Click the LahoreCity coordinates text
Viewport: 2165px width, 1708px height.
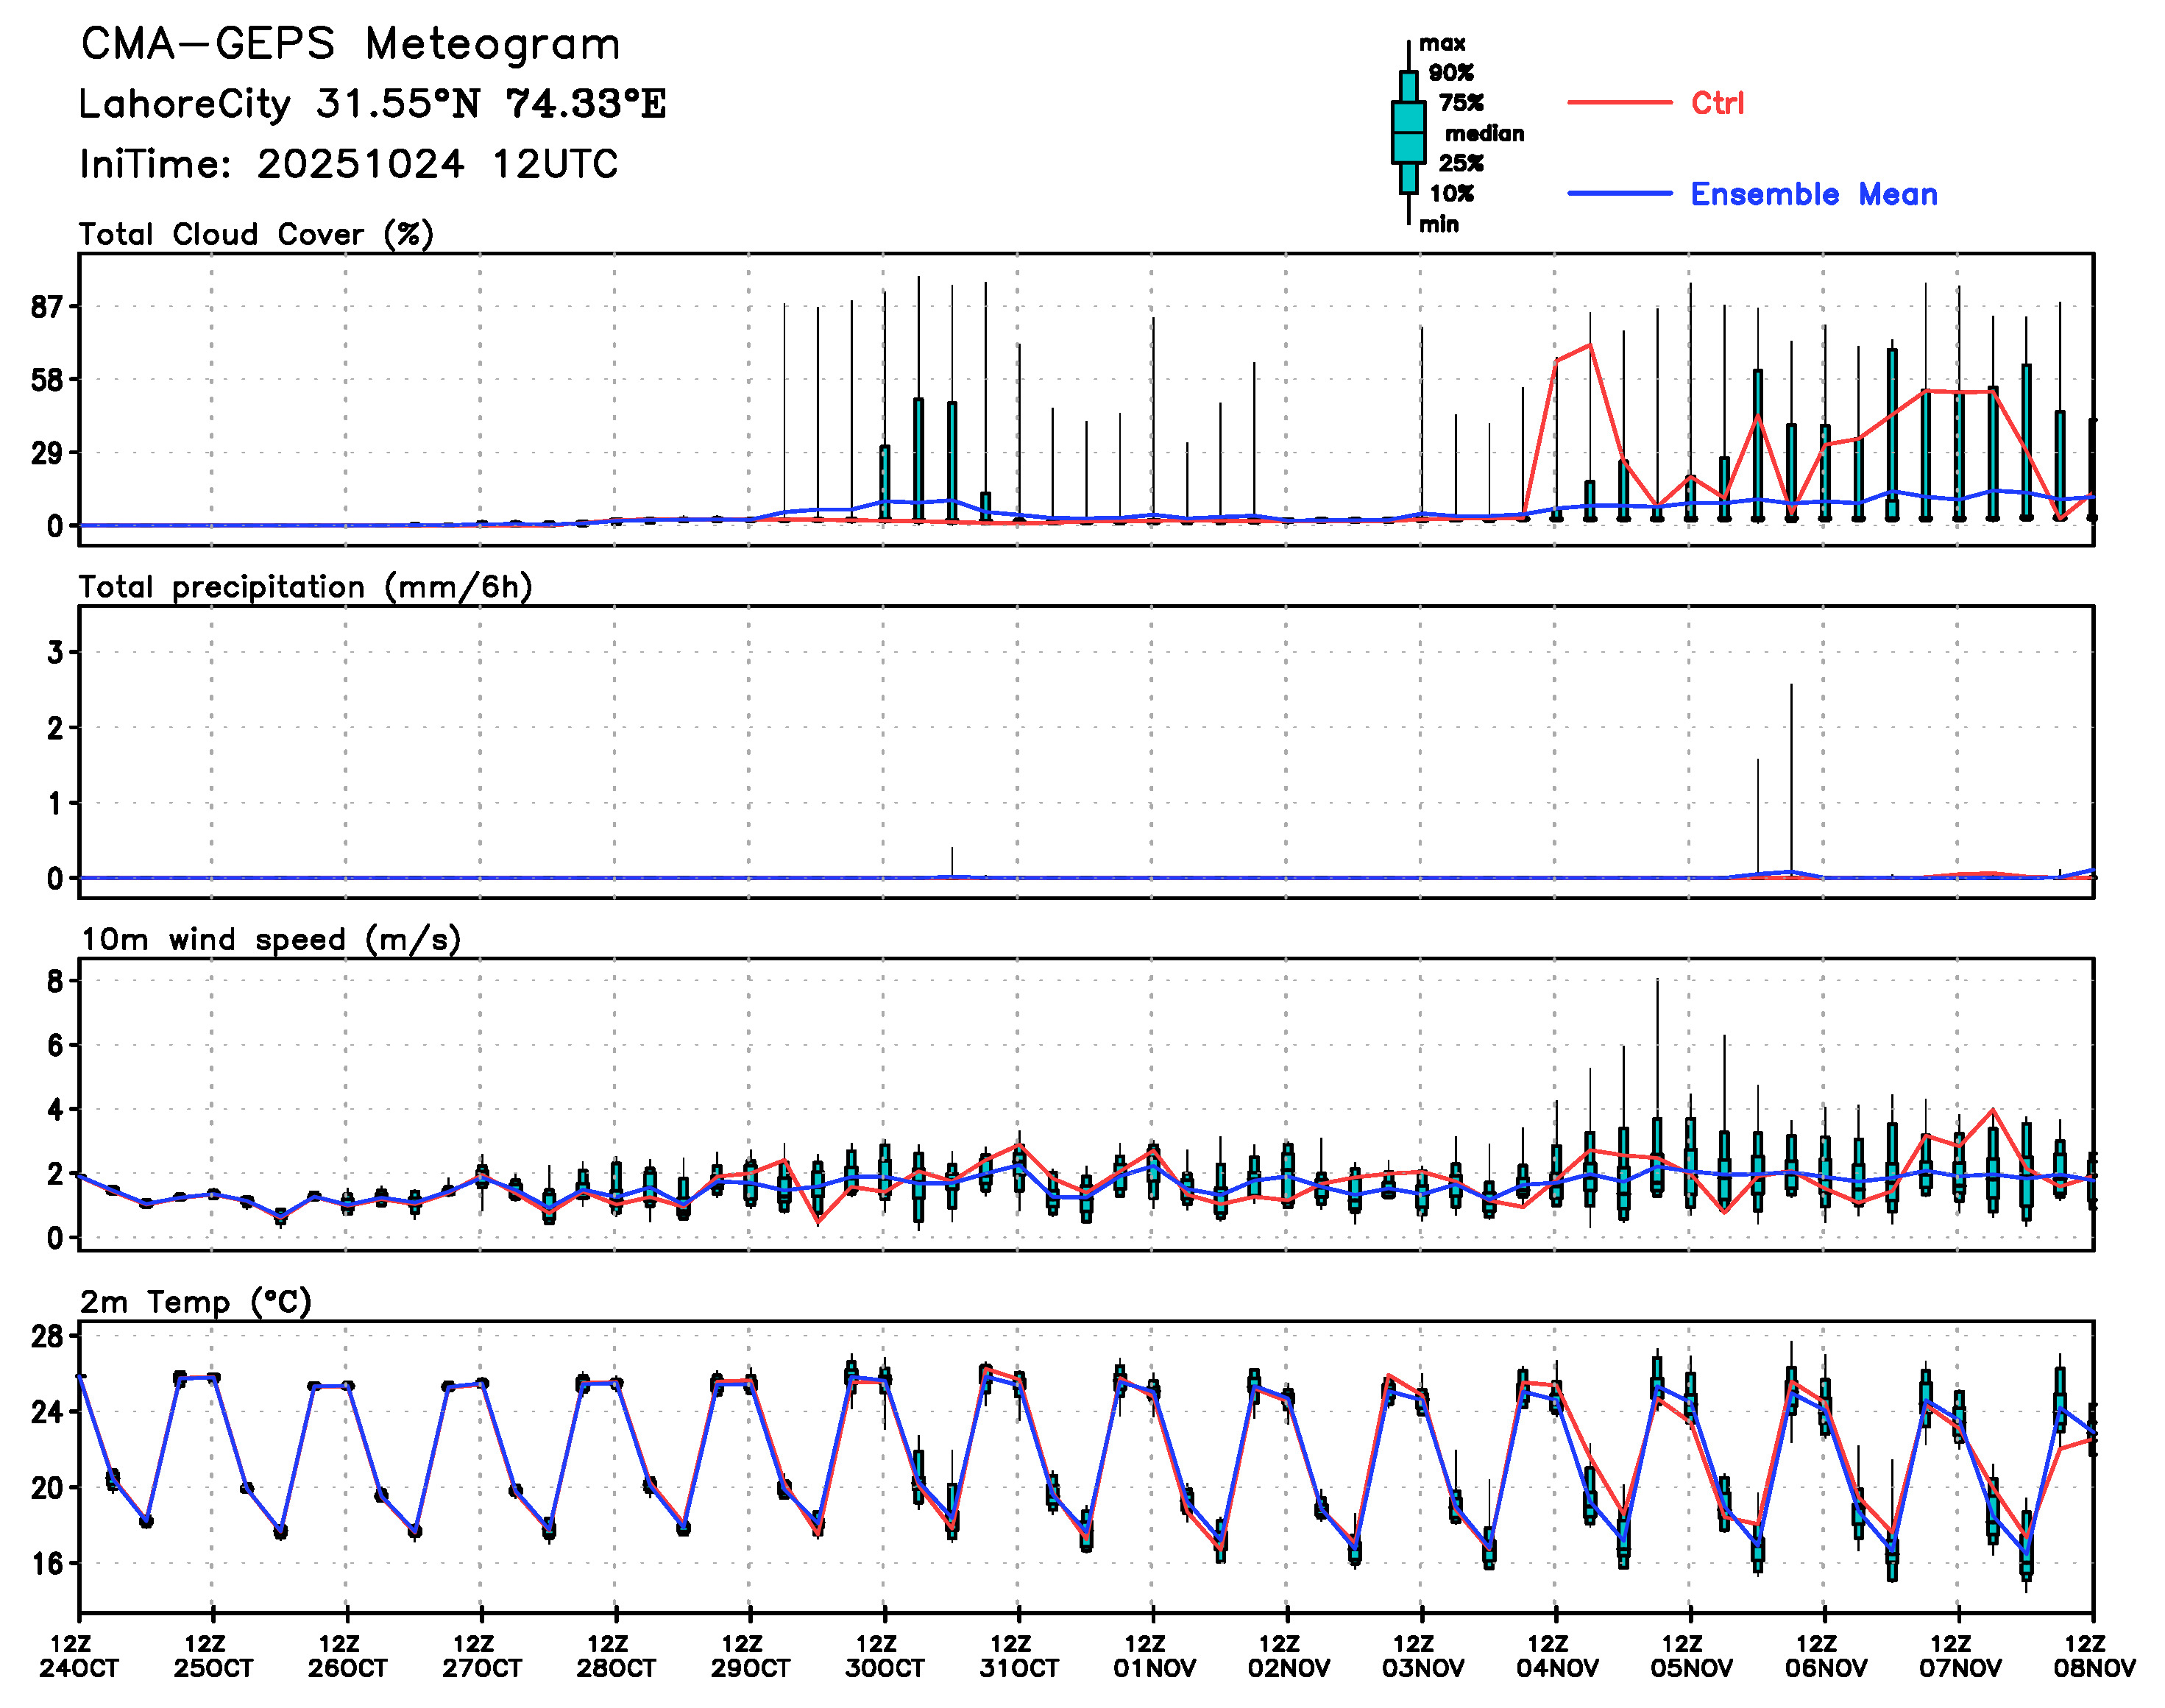tap(372, 104)
